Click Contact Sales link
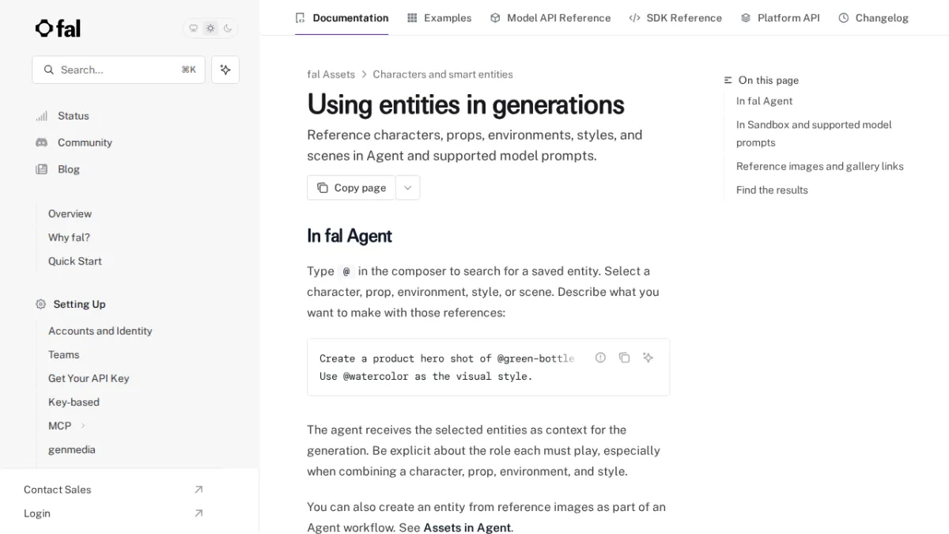Screen dimensions: 949x534 (x=57, y=490)
